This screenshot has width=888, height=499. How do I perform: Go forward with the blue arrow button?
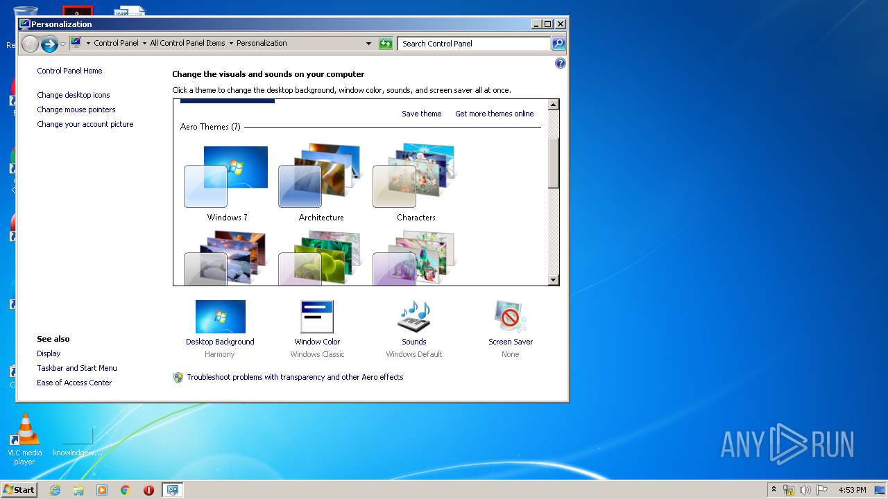49,44
